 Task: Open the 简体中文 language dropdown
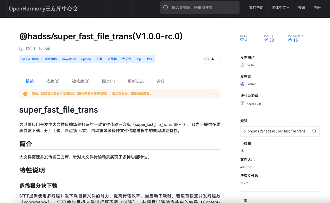click(280, 8)
